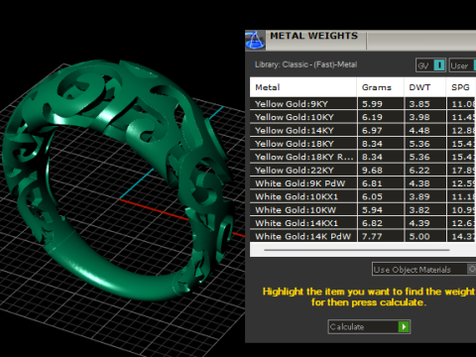The width and height of the screenshot is (476, 357).
Task: Click the Library: Classic - (Fast)-Metal label
Action: (x=305, y=64)
